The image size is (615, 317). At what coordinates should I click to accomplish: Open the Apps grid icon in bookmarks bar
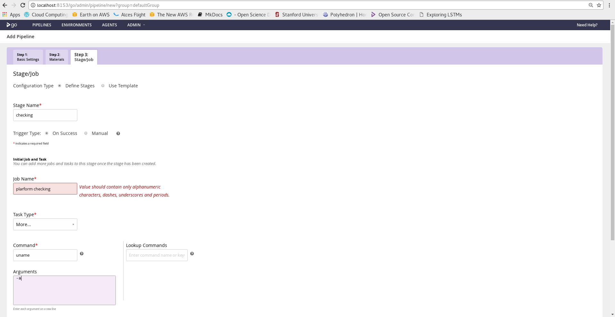5,14
